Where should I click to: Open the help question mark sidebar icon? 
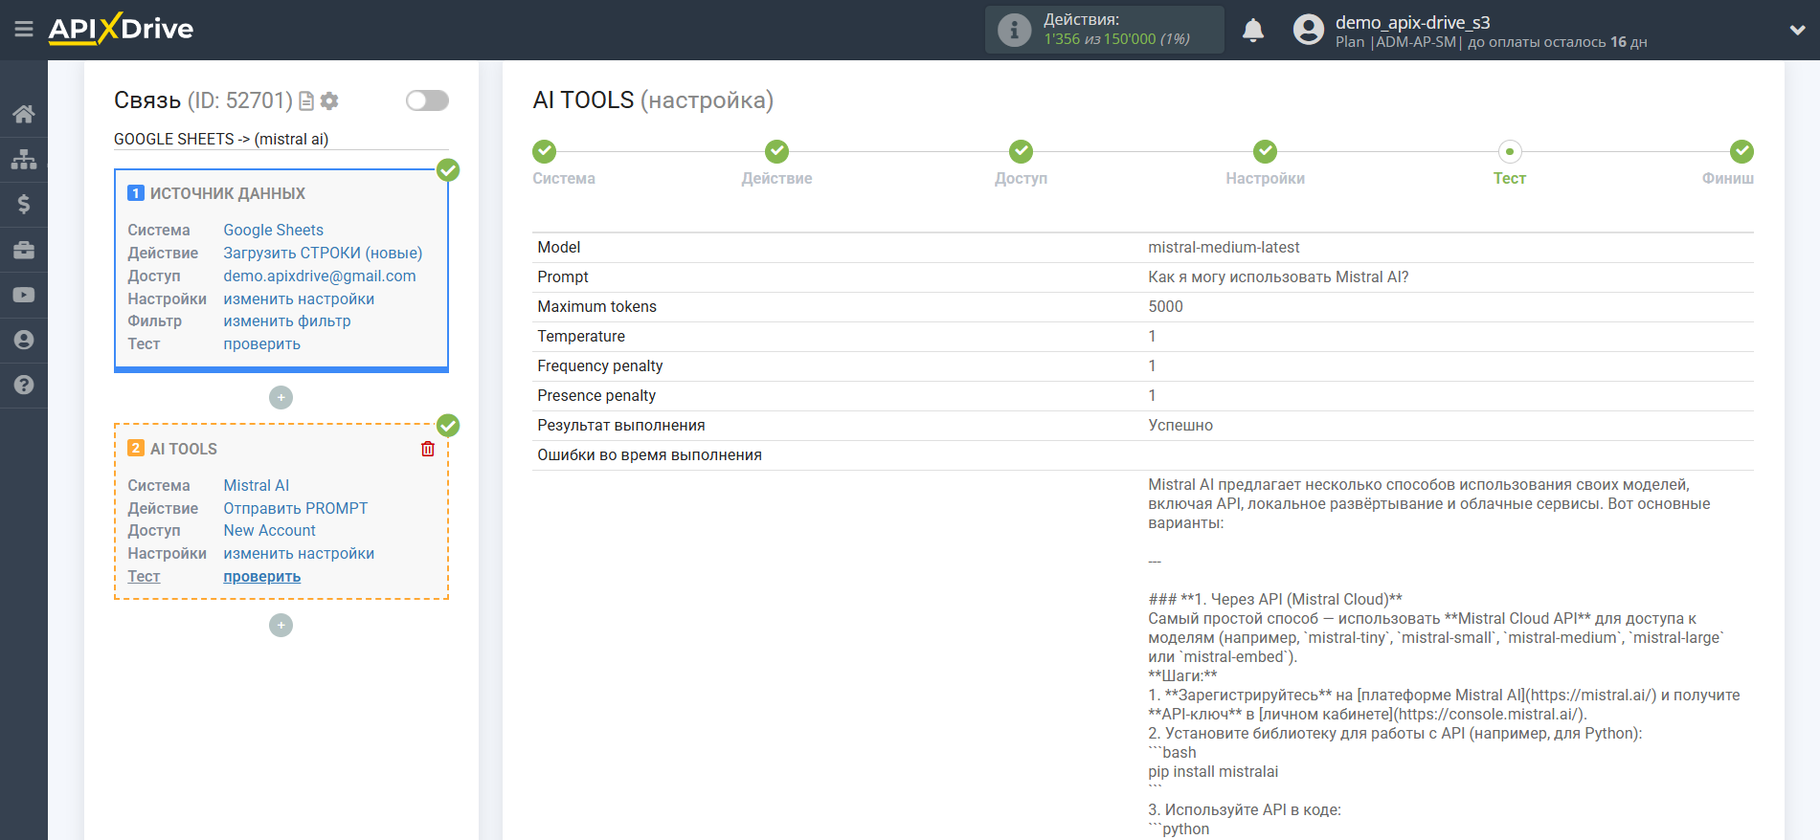24,385
